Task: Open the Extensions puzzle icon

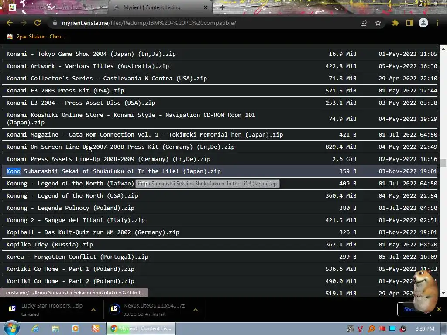Action: (395, 23)
